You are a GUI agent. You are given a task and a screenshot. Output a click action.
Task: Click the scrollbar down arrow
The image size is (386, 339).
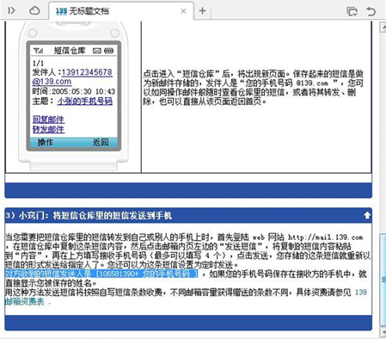[383, 332]
